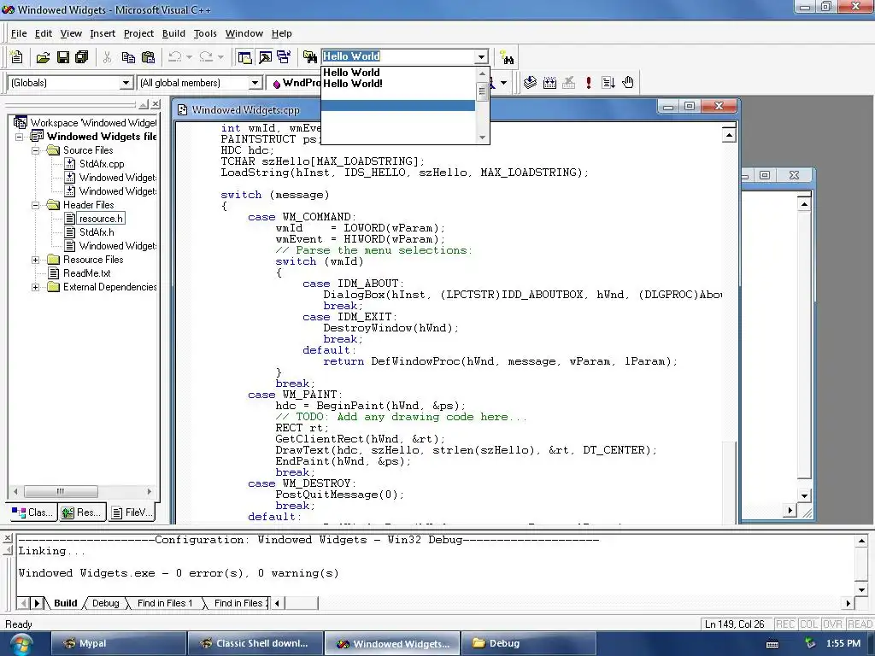Click the workspace panel horizontal scrollbar thumb
Screen dimensions: 875x656
[61, 491]
